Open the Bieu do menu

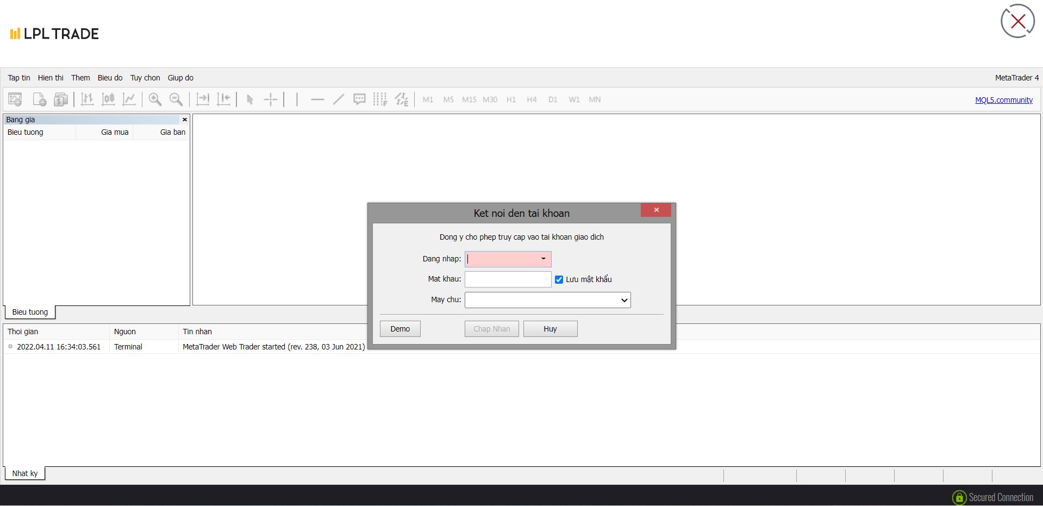110,78
